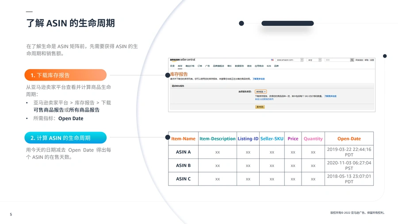Click the amazon seller central logo
Screen dimensions: 398x224
(183, 60)
